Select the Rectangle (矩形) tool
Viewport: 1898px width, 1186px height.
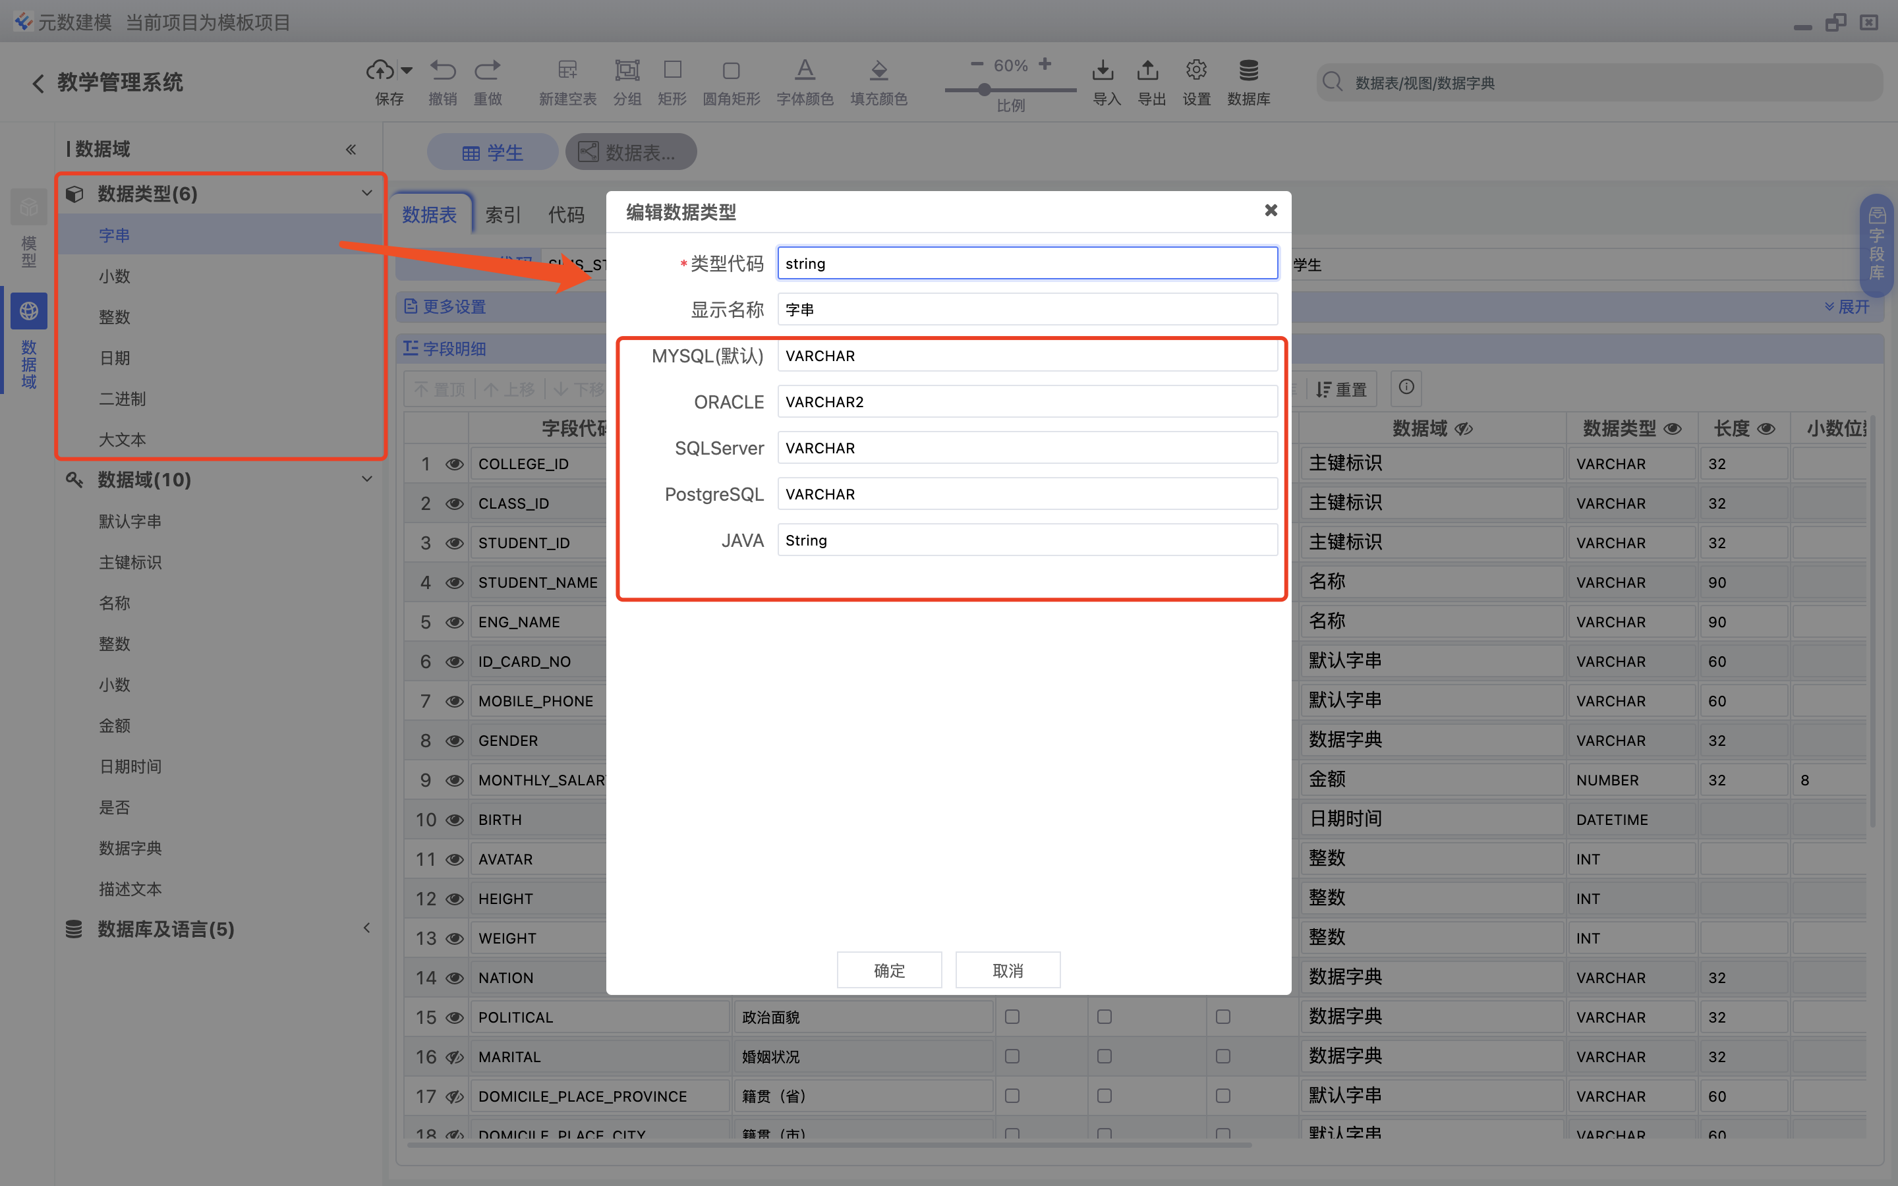click(x=672, y=71)
